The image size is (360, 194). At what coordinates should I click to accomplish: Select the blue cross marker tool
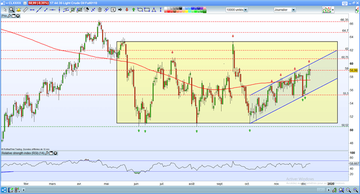pyautogui.click(x=93, y=10)
